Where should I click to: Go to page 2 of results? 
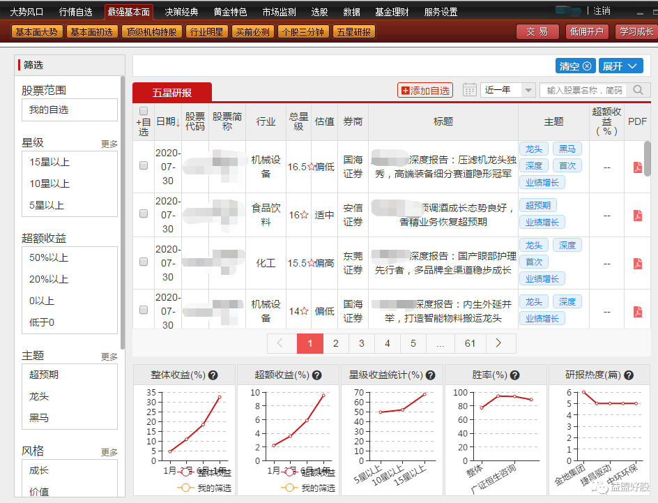coord(335,343)
